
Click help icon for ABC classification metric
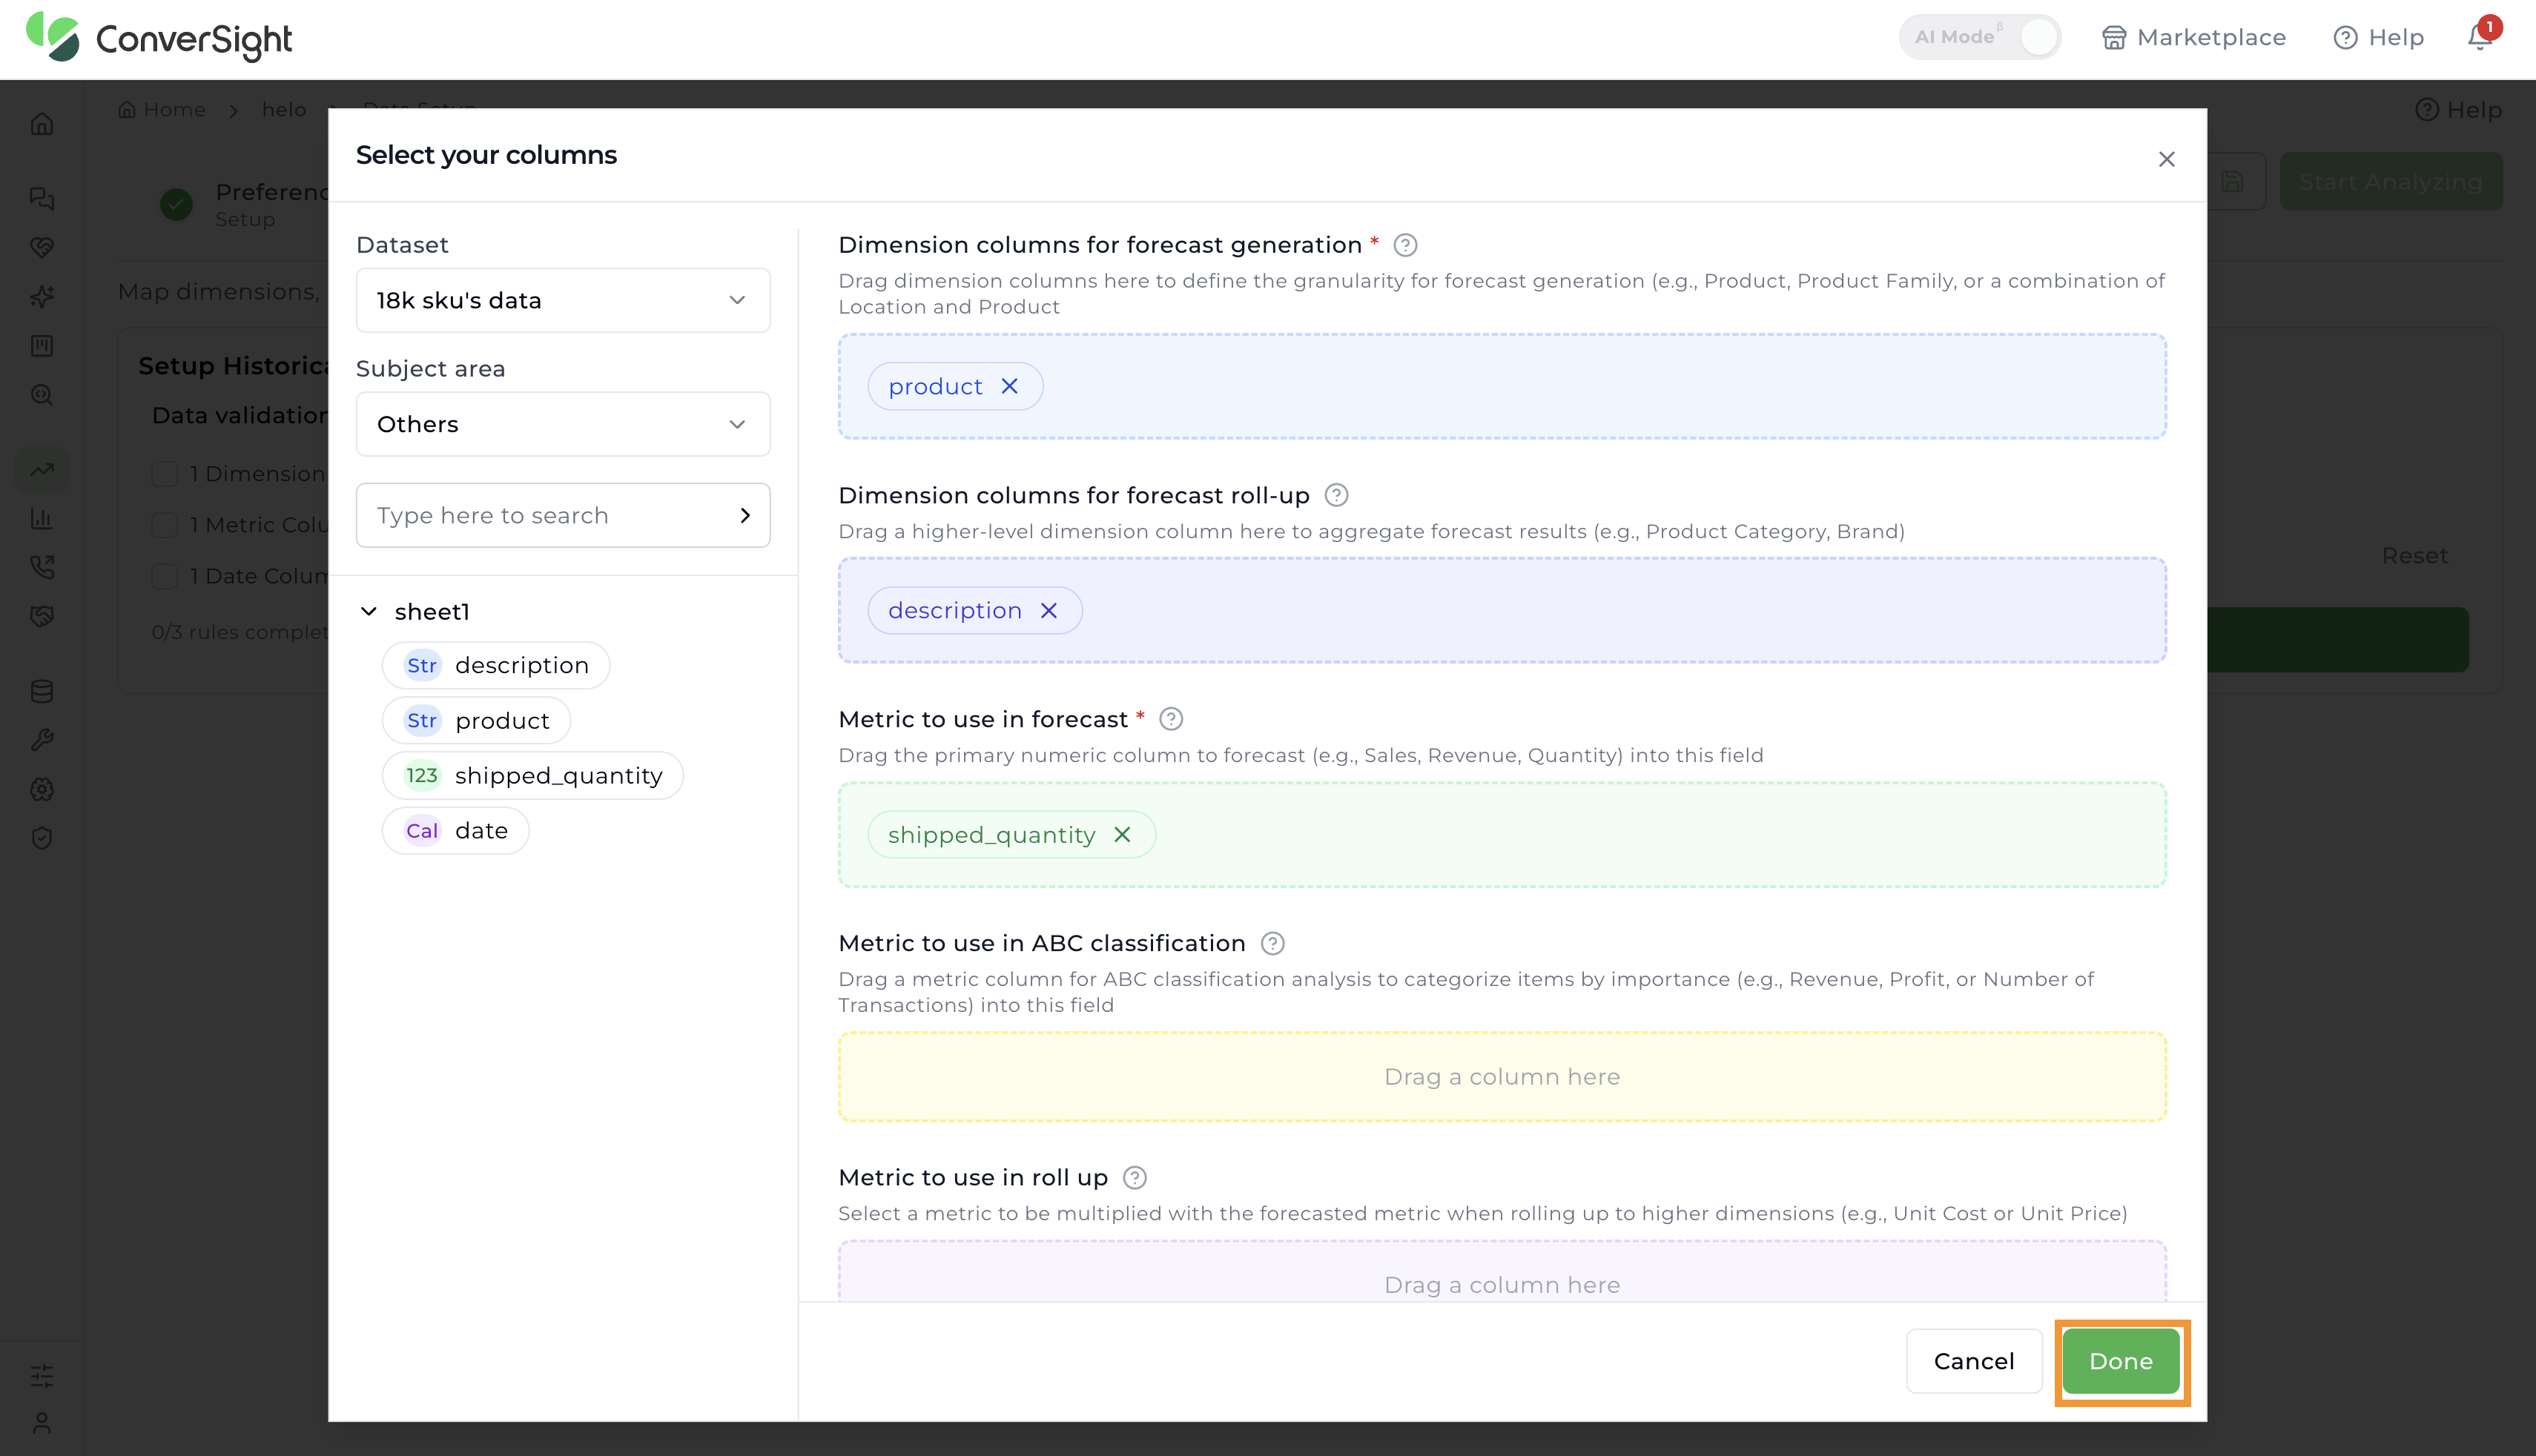click(1272, 943)
